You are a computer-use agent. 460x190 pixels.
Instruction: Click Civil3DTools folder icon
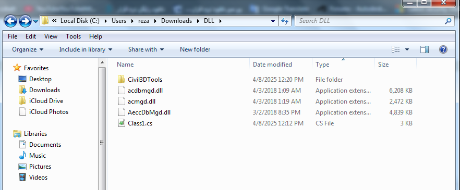click(121, 79)
